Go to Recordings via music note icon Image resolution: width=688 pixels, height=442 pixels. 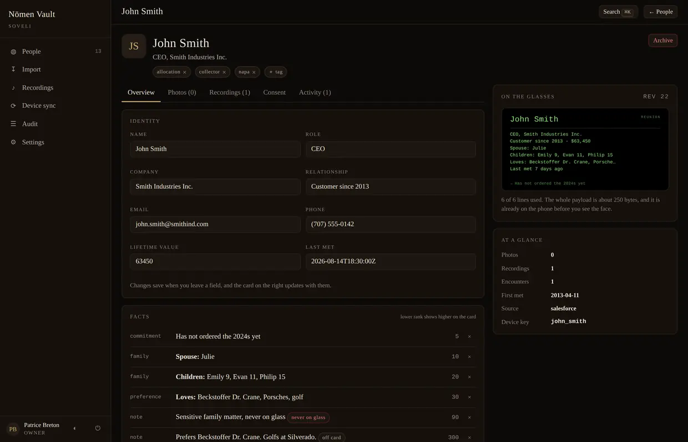coord(13,88)
